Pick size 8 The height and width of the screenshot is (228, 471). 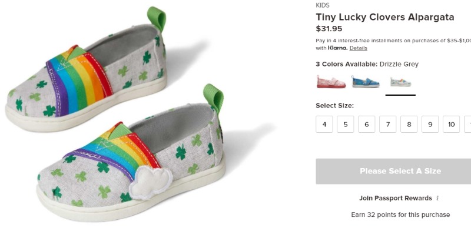409,124
